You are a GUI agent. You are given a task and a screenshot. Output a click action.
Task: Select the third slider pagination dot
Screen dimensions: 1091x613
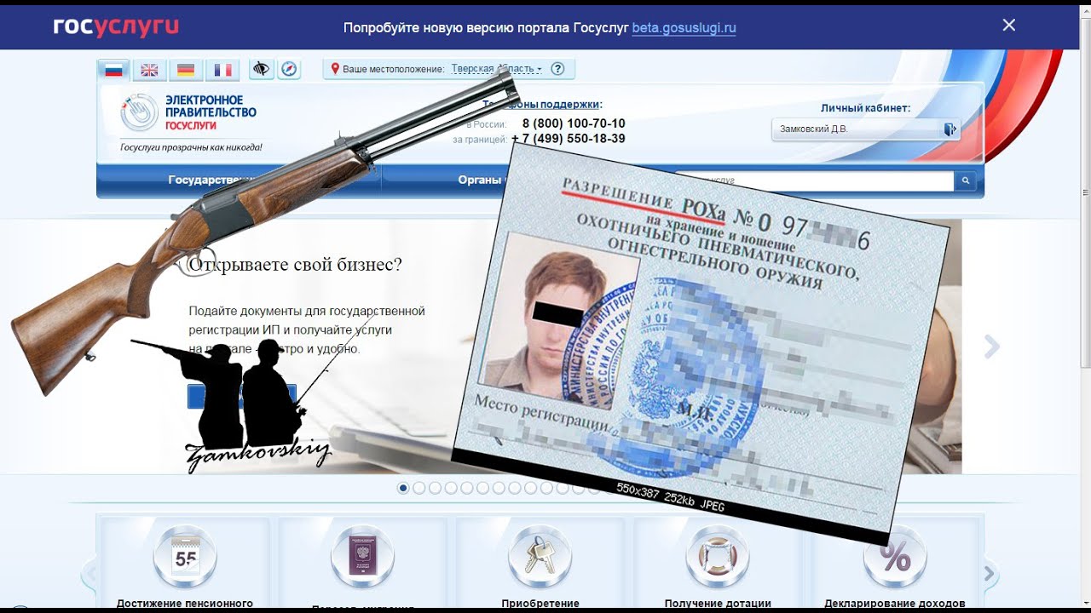pyautogui.click(x=436, y=488)
